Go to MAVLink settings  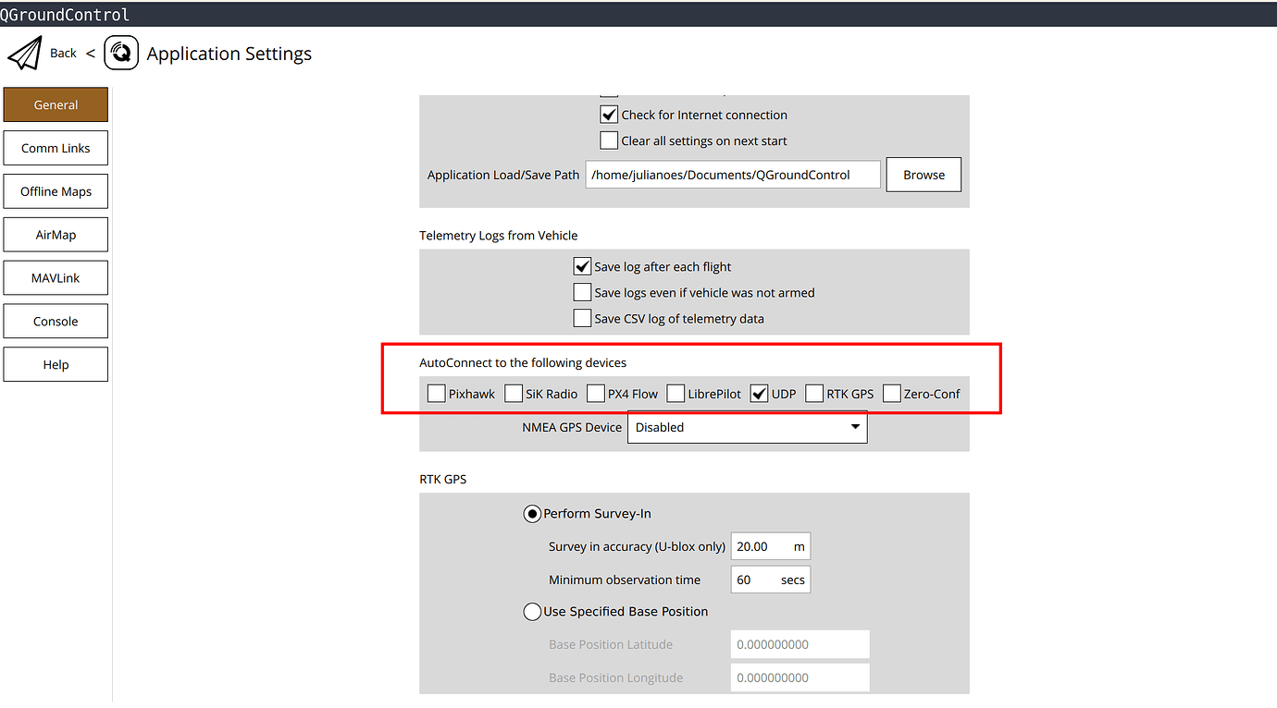56,278
